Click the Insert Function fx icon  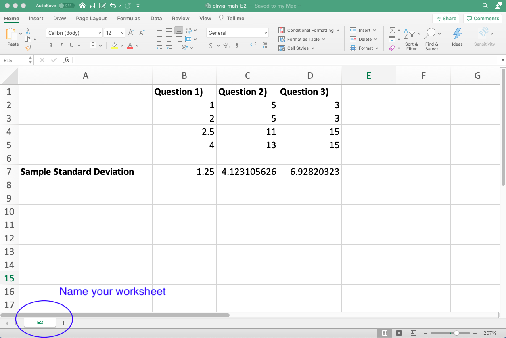pyautogui.click(x=67, y=60)
